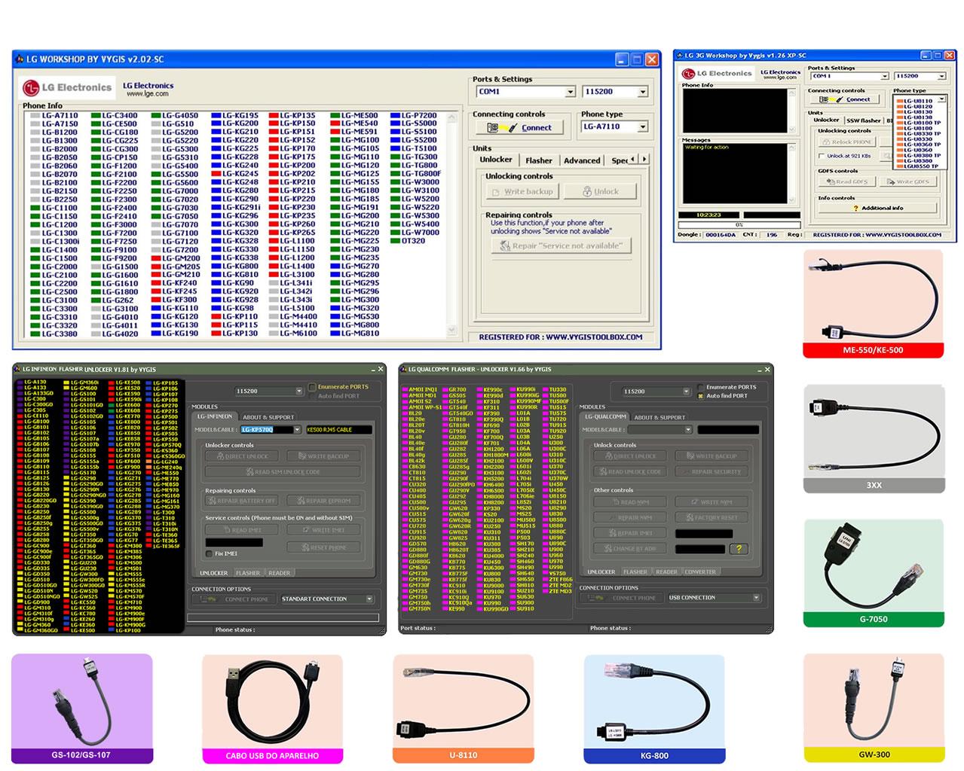
Task: Click yellow question mark button in Qualcomm Flasher
Action: pyautogui.click(x=739, y=549)
